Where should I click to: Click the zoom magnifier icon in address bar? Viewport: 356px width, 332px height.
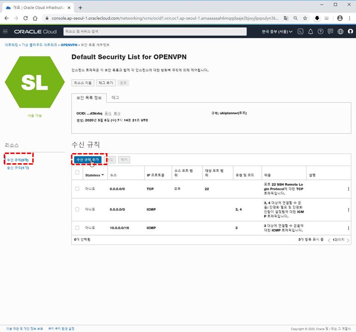coord(296,18)
